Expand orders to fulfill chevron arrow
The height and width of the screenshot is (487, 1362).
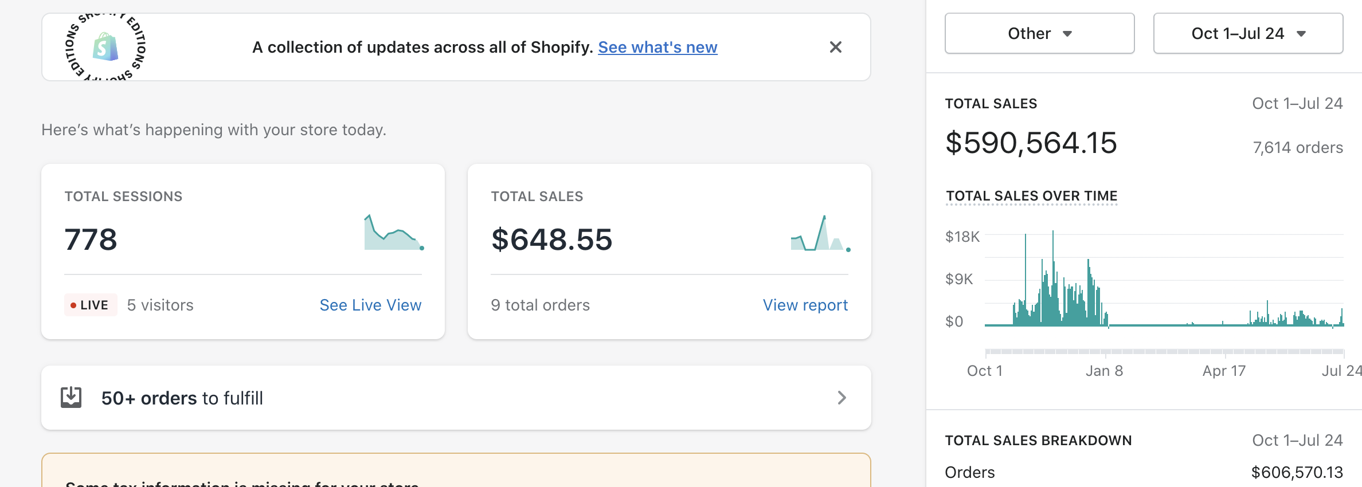click(842, 398)
